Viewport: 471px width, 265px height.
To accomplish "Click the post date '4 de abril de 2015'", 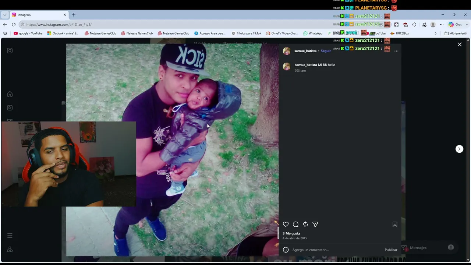I will 295,238.
